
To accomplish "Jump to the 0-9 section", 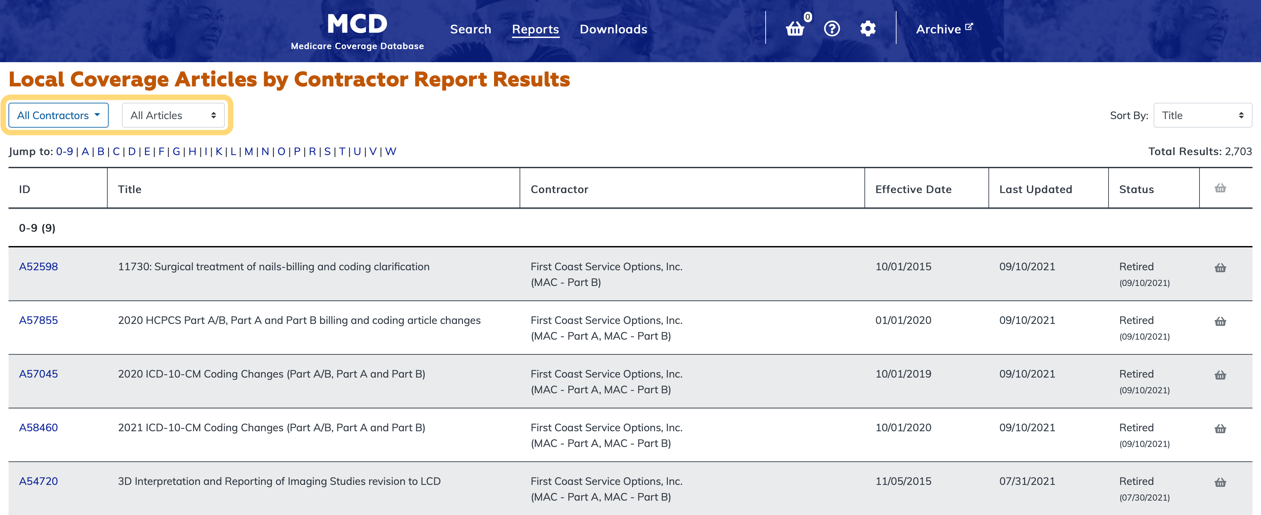I will pos(64,152).
